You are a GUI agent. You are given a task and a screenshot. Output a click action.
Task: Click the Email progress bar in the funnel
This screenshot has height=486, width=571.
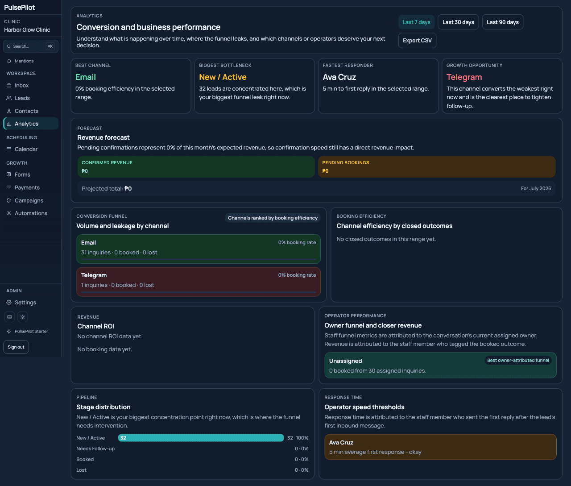(x=199, y=259)
